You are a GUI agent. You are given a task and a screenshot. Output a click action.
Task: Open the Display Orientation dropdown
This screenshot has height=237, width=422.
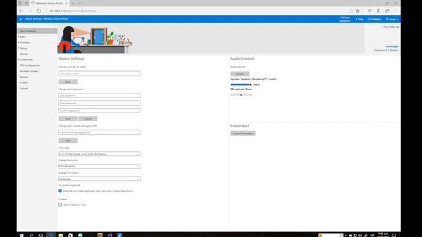[100, 178]
